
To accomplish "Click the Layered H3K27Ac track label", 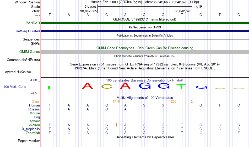I will 17,72.
